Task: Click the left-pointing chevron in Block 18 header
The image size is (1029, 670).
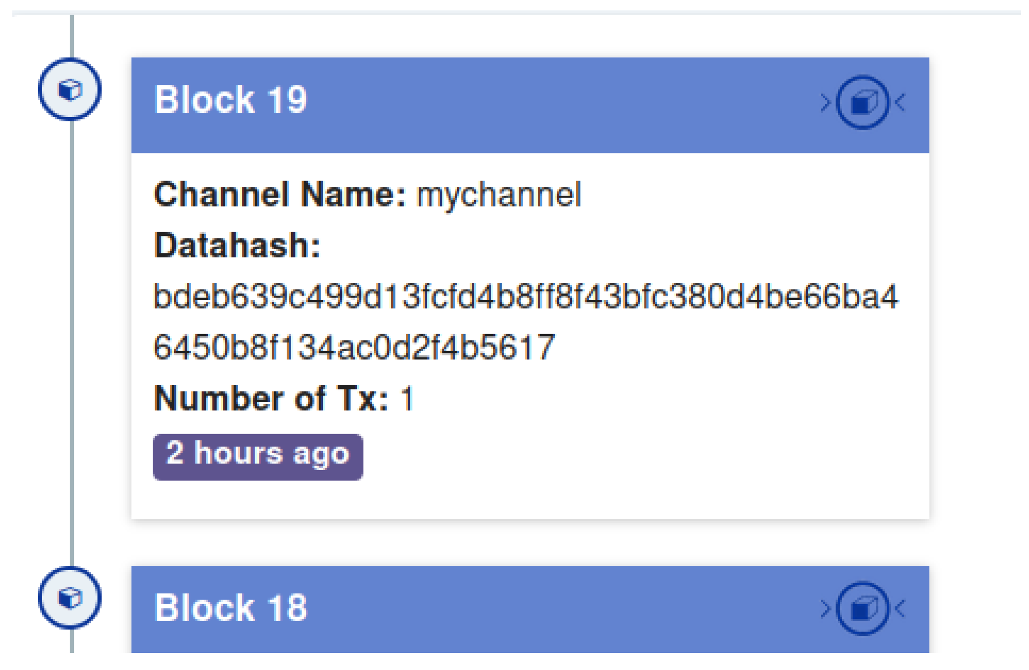Action: tap(900, 608)
